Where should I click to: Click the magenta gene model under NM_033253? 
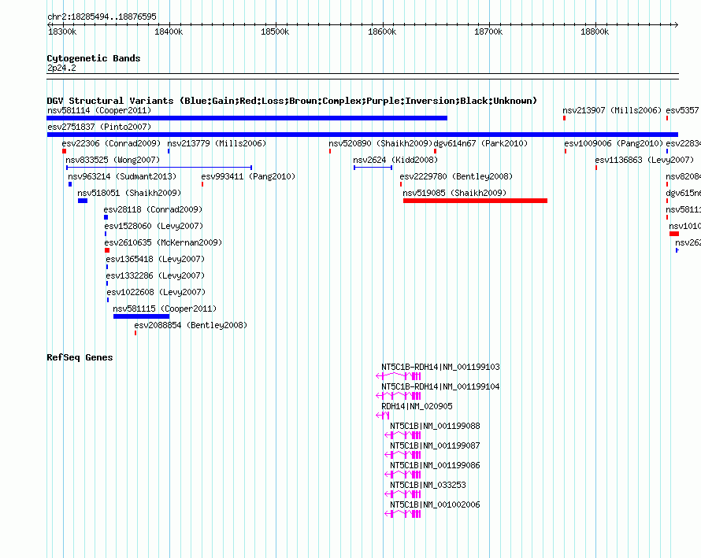click(402, 494)
